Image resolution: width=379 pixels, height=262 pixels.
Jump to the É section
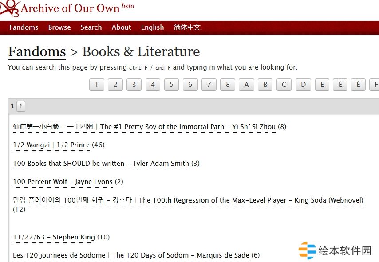340,84
